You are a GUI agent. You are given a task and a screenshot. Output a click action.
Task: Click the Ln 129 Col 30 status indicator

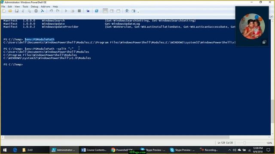pyautogui.click(x=225, y=143)
